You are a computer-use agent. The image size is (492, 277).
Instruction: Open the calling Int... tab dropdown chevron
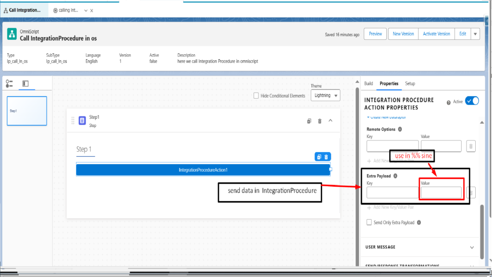[x=86, y=11]
